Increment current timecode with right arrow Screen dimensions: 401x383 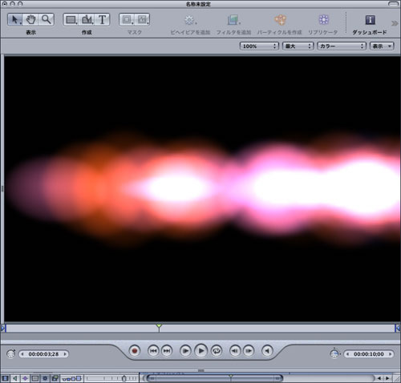click(65, 354)
